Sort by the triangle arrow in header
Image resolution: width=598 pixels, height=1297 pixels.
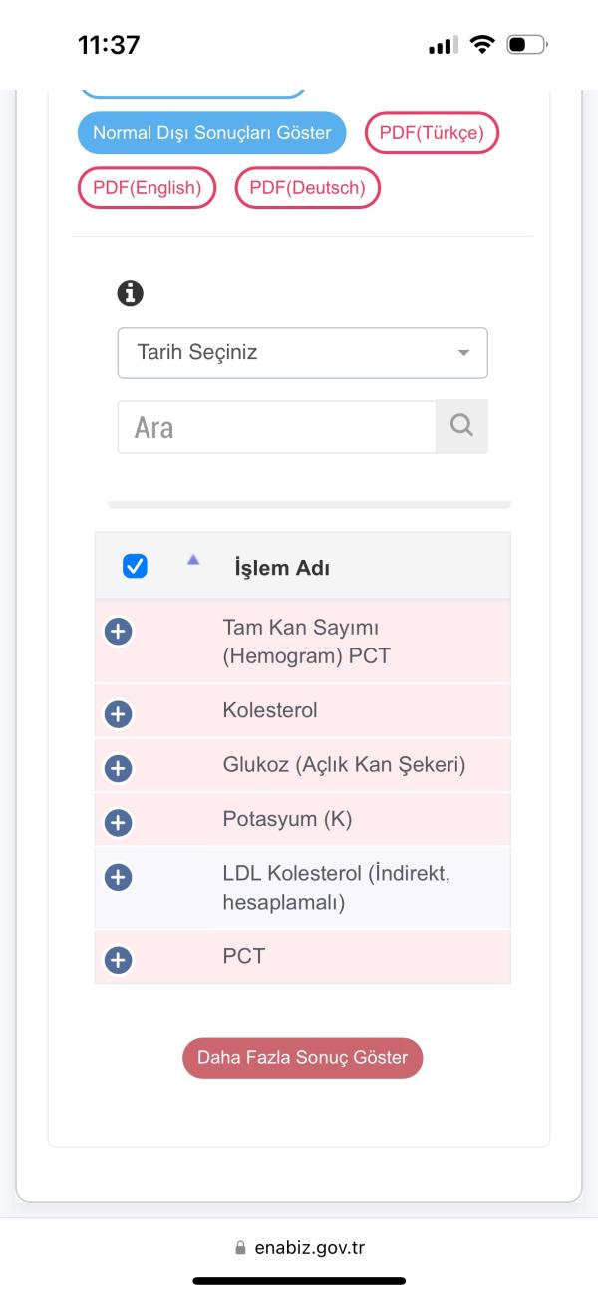point(193,560)
